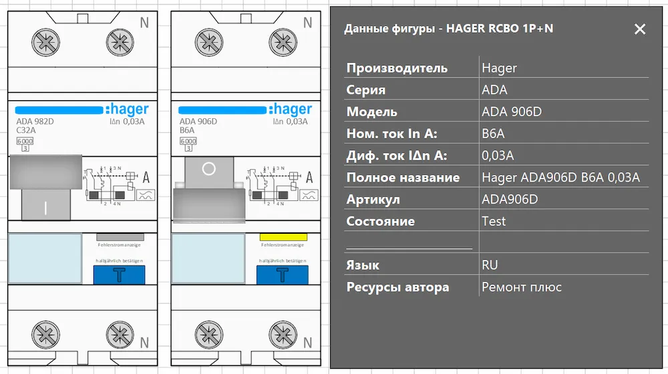The width and height of the screenshot is (668, 374).
Task: Click bottom-left terminal screw of ADA 982D
Action: coord(45,335)
